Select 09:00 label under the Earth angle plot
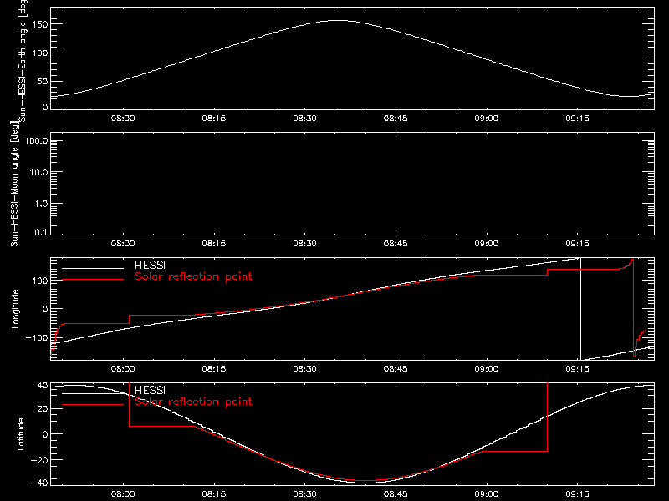Screen dimensions: 669x501 487,119
